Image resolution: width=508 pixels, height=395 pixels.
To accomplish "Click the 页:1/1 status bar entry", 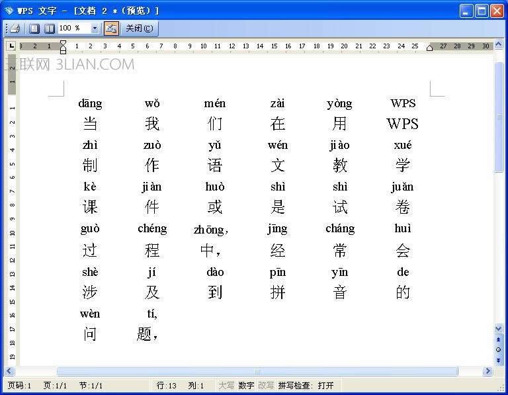I will tap(55, 386).
